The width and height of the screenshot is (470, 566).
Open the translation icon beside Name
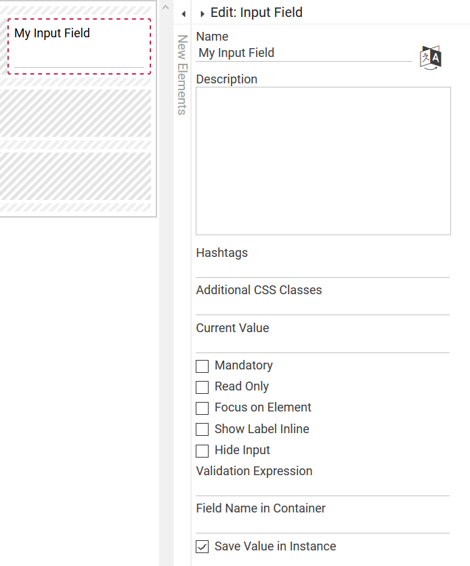(x=430, y=58)
